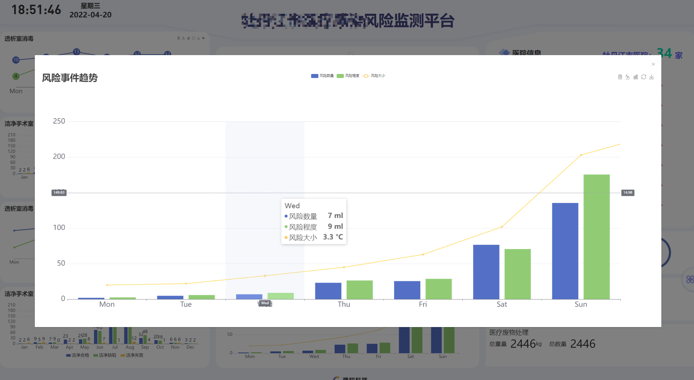Screen dimensions: 694x380
Task: Click the download icon on the 透析室消毒 panel
Action: tap(198, 38)
